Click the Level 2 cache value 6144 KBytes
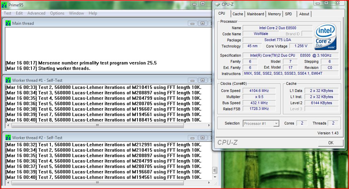The width and height of the screenshot is (349, 189). tap(321, 103)
